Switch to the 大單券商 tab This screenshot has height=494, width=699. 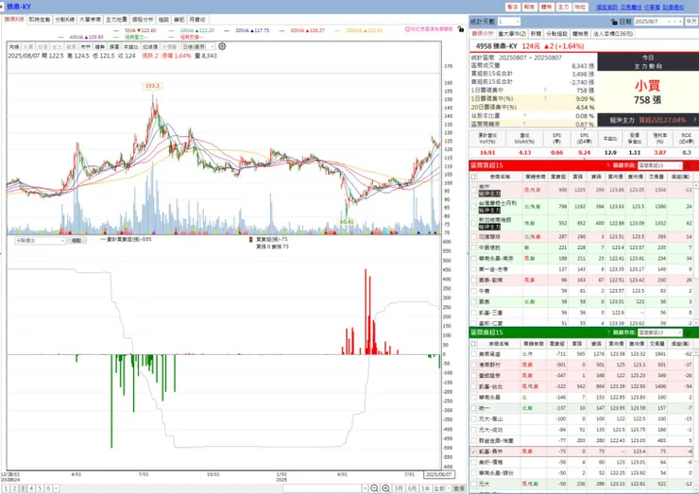pos(90,20)
